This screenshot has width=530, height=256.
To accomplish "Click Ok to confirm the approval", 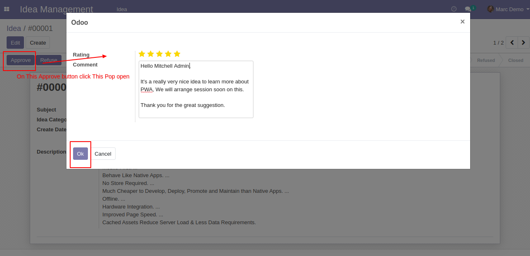I will click(x=80, y=154).
